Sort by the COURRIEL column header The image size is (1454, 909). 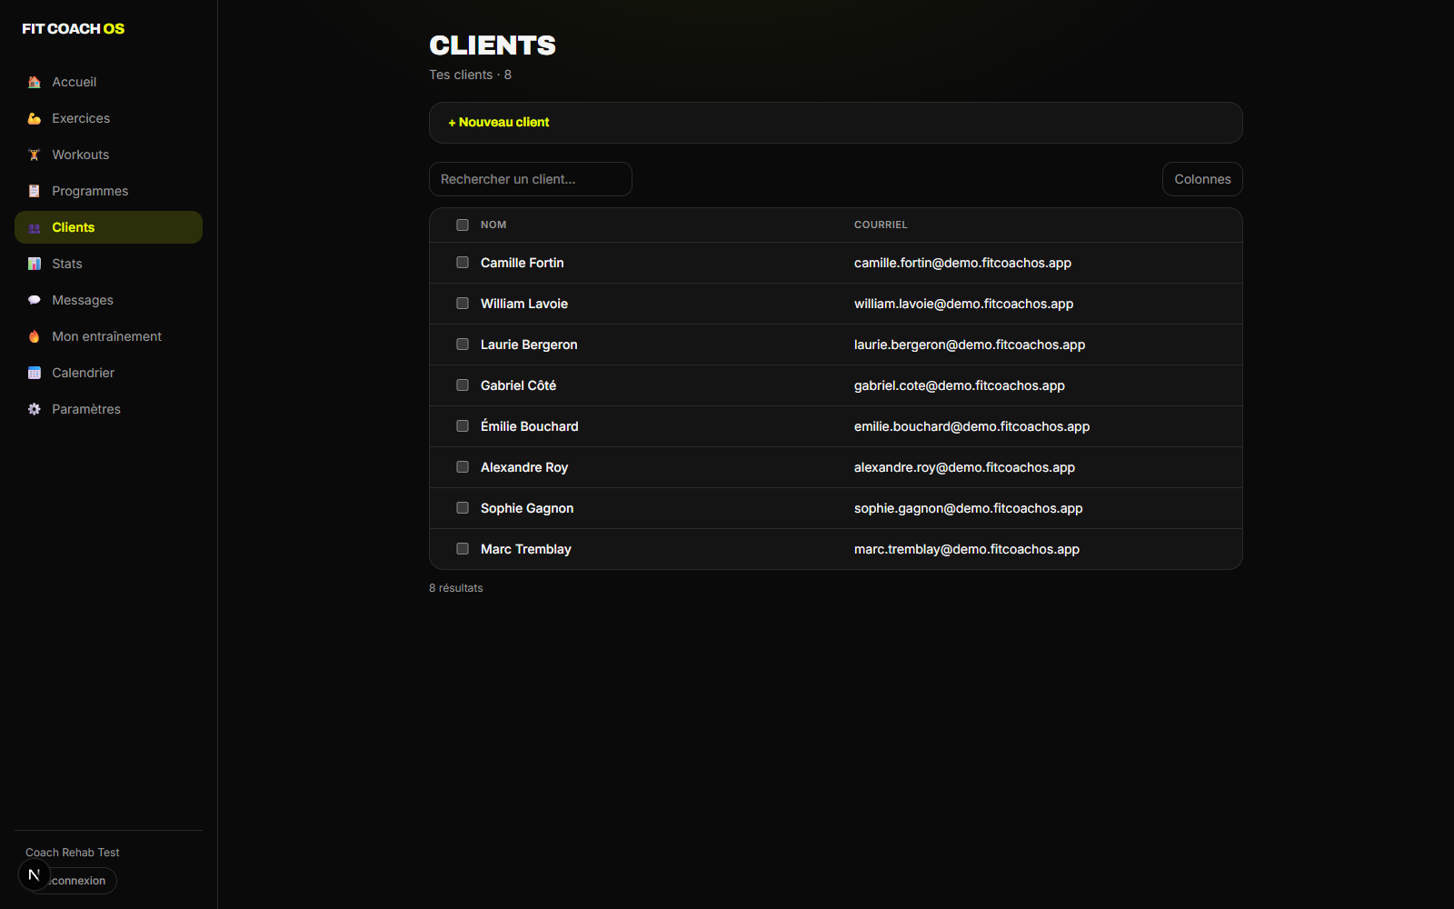point(881,225)
